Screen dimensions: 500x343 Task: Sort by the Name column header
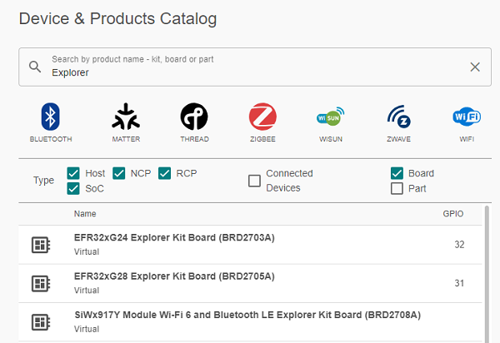pyautogui.click(x=85, y=214)
